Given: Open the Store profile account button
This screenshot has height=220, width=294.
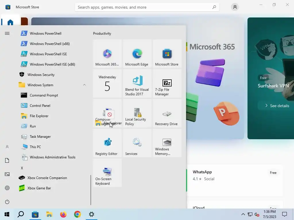Looking at the screenshot, I should pos(235,7).
